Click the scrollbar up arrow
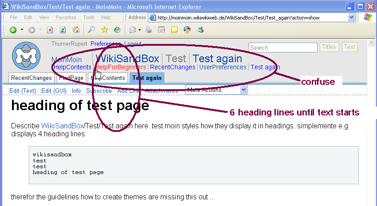The image size is (377, 206). point(372,43)
